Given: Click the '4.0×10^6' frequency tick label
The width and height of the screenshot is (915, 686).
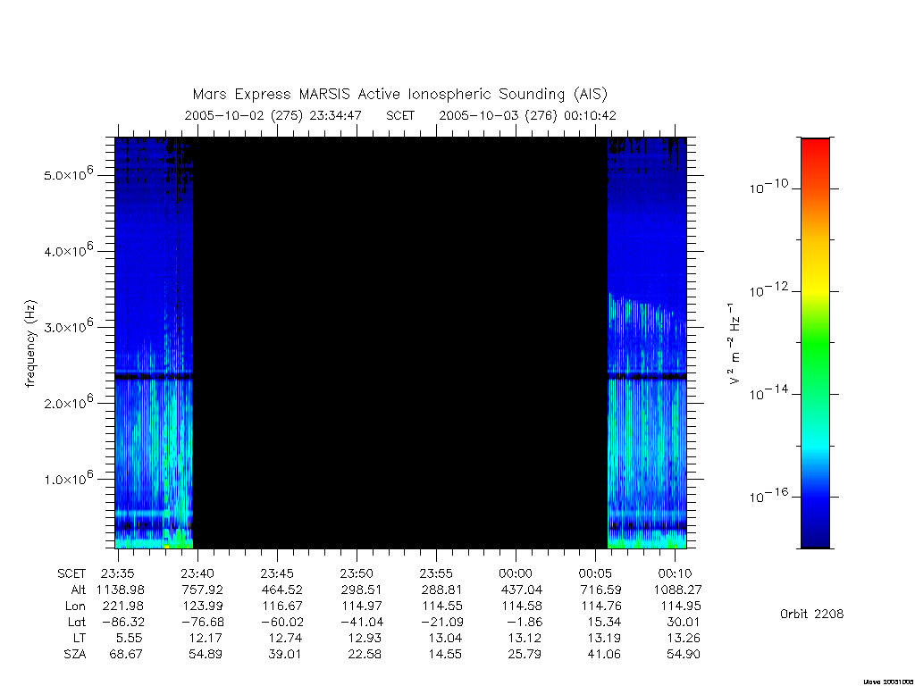Looking at the screenshot, I should tap(68, 250).
